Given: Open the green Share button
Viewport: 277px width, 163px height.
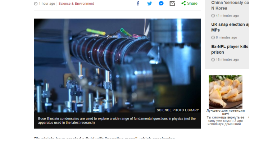Looking at the screenshot, I should [x=189, y=3].
